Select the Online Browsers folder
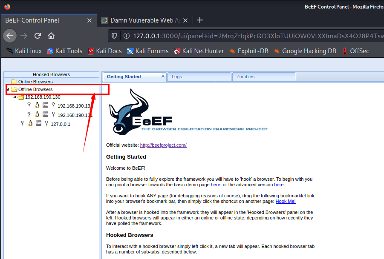384x259 pixels. (x=35, y=82)
